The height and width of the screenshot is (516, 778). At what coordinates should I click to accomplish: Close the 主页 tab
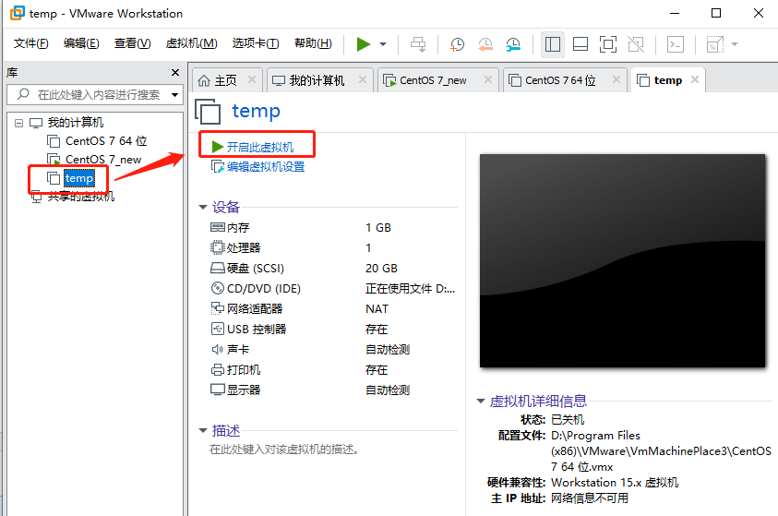point(252,79)
